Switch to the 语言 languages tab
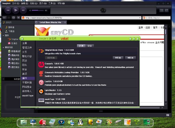 (90, 46)
